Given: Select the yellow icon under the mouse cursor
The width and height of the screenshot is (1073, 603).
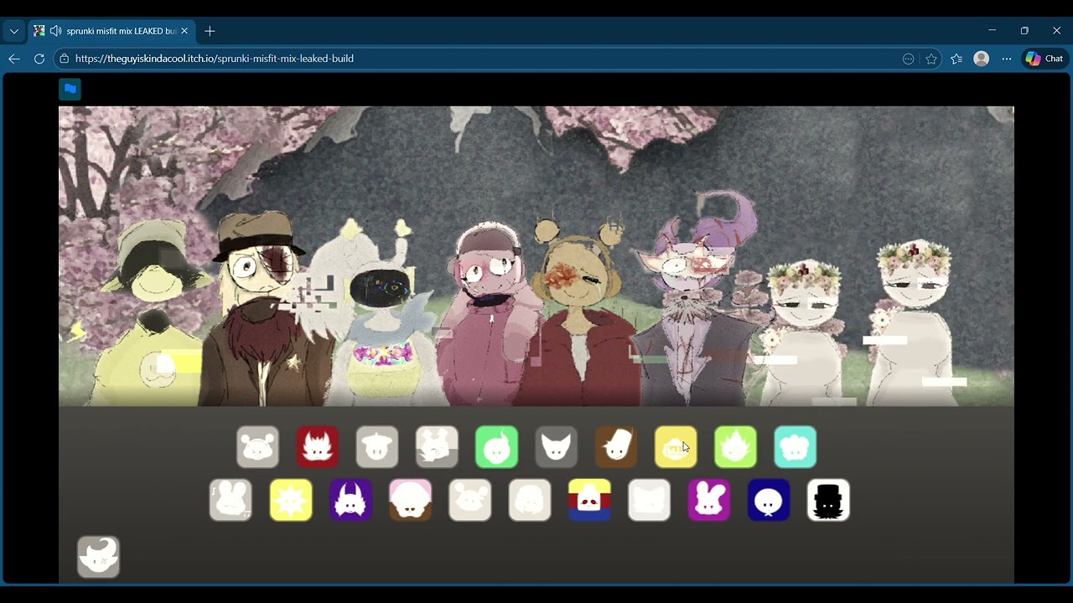Looking at the screenshot, I should tap(676, 446).
